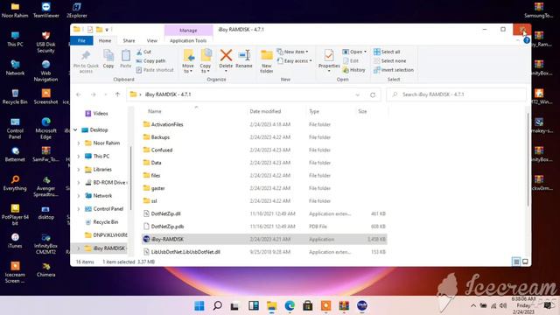Open Windows Start menu on taskbar

click(x=199, y=305)
